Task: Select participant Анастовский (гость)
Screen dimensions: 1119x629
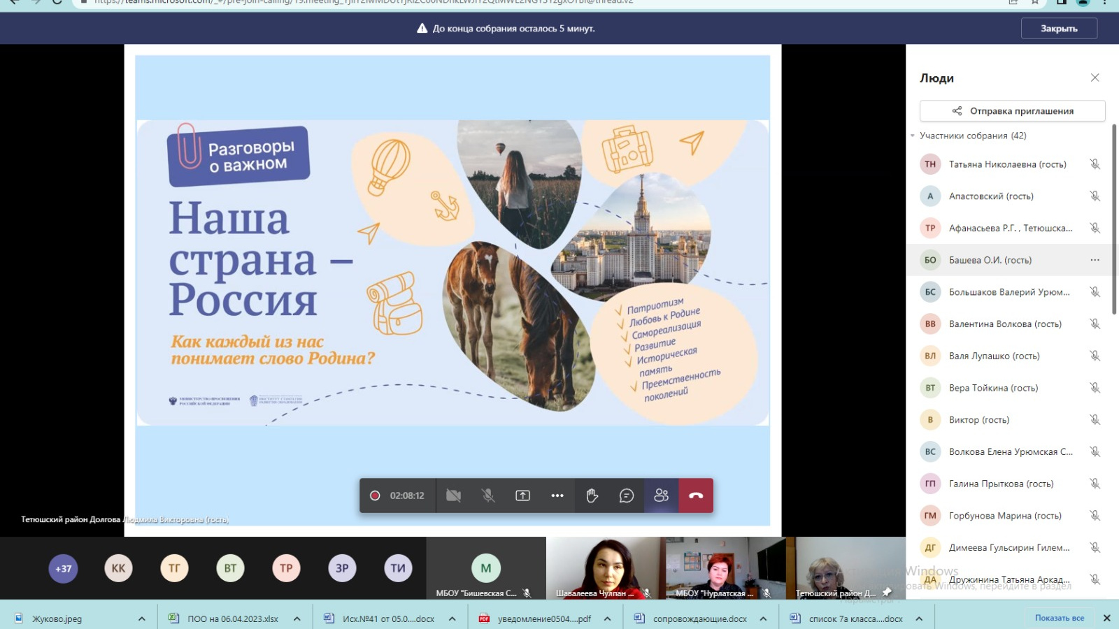Action: tap(1008, 196)
